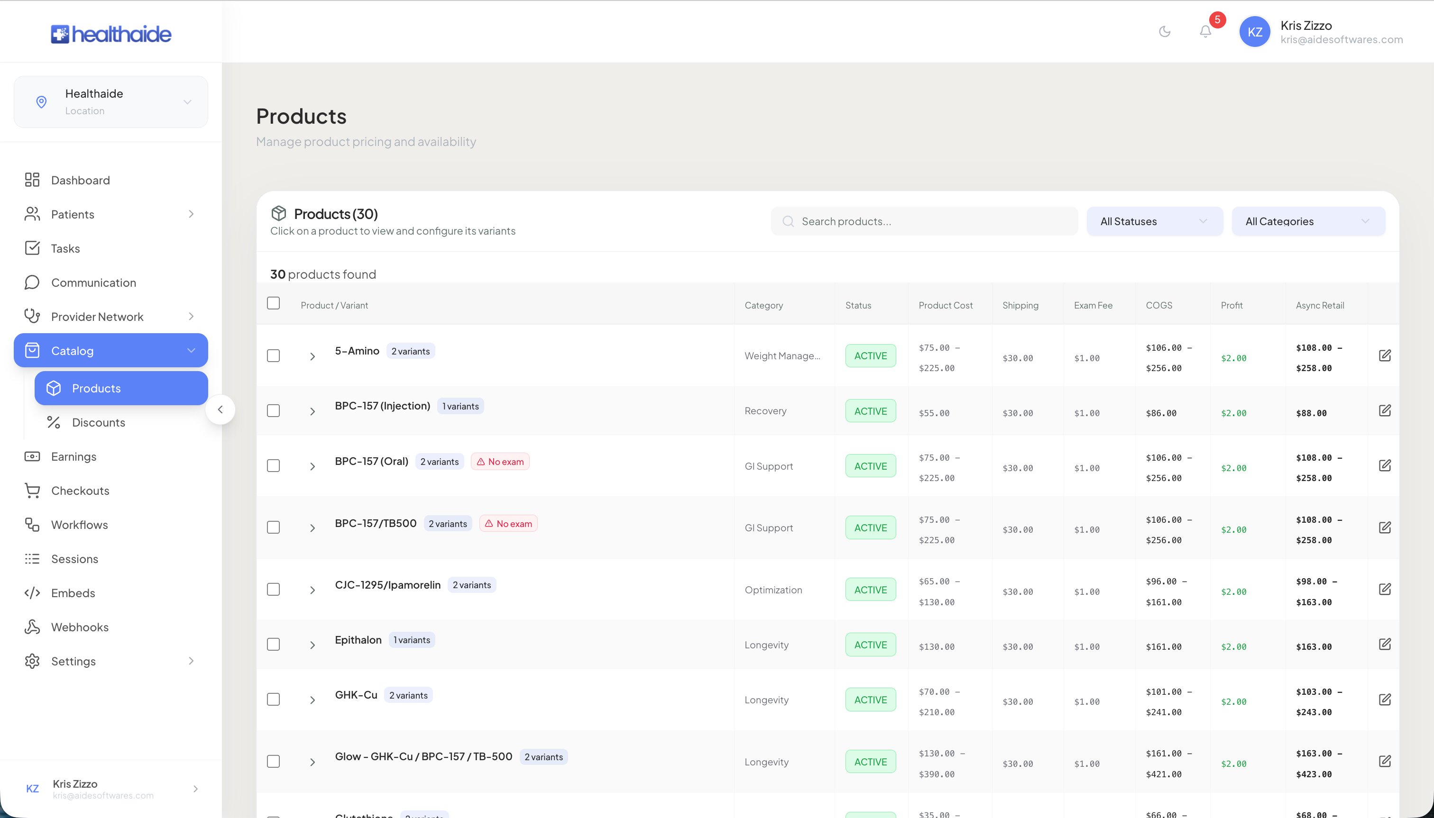The height and width of the screenshot is (818, 1434).
Task: Check the Glow - GHK-Cu row checkbox
Action: tap(273, 761)
